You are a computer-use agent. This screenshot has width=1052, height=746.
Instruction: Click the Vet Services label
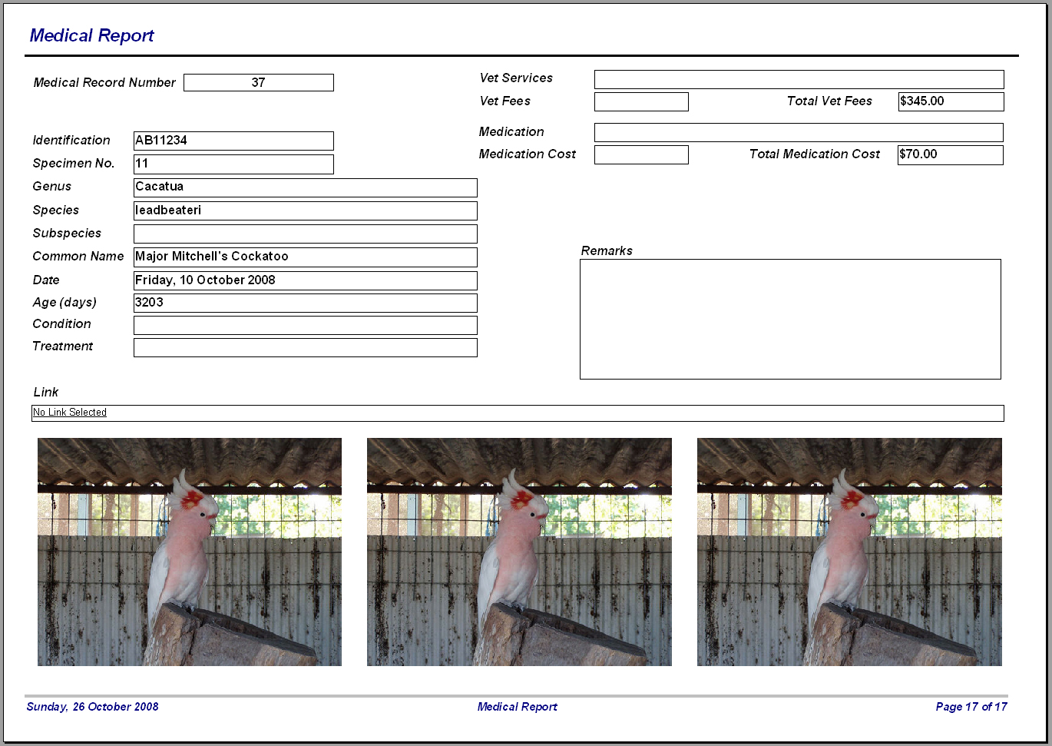coord(516,78)
